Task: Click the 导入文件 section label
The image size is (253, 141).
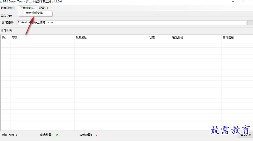Action: [6, 16]
